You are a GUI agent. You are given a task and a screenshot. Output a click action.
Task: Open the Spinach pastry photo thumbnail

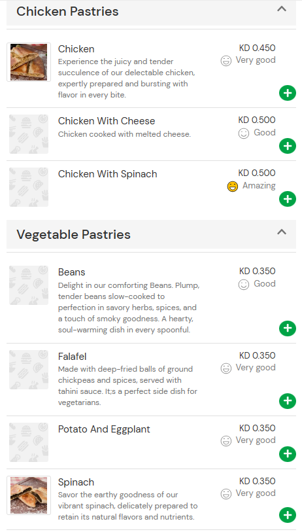click(29, 495)
